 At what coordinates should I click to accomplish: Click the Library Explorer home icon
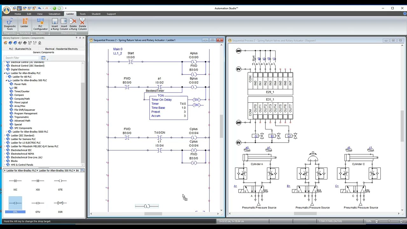tap(5, 43)
